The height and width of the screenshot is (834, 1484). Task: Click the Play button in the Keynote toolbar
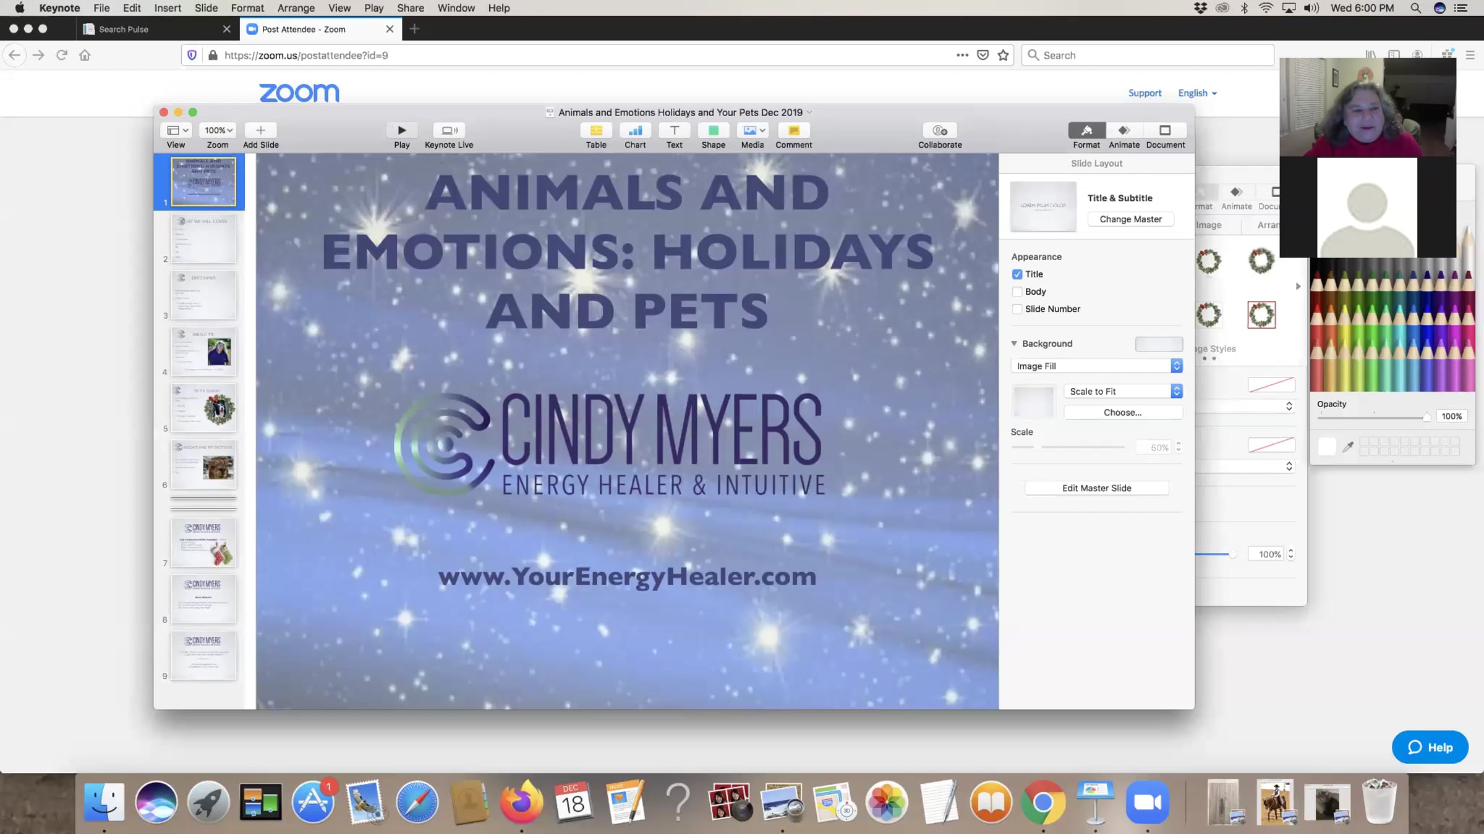click(401, 130)
